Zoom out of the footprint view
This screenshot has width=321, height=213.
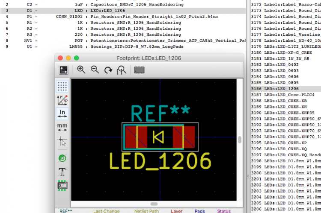[x=95, y=70]
